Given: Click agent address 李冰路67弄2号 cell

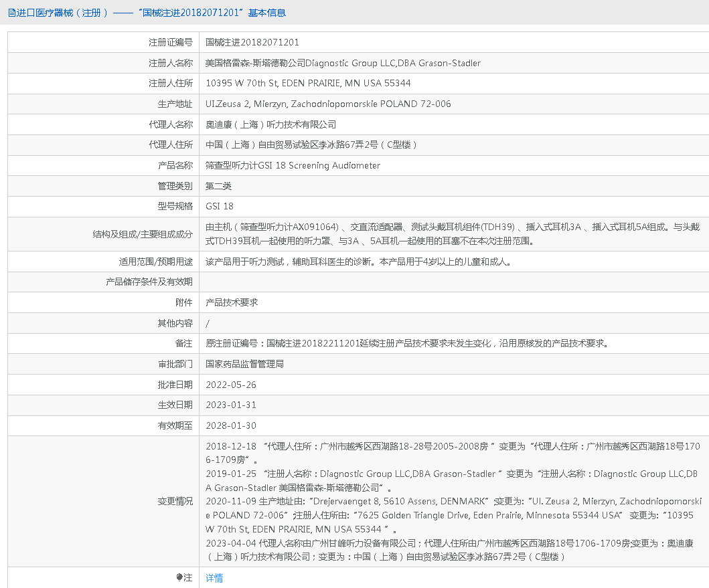Looking at the screenshot, I should [x=311, y=145].
